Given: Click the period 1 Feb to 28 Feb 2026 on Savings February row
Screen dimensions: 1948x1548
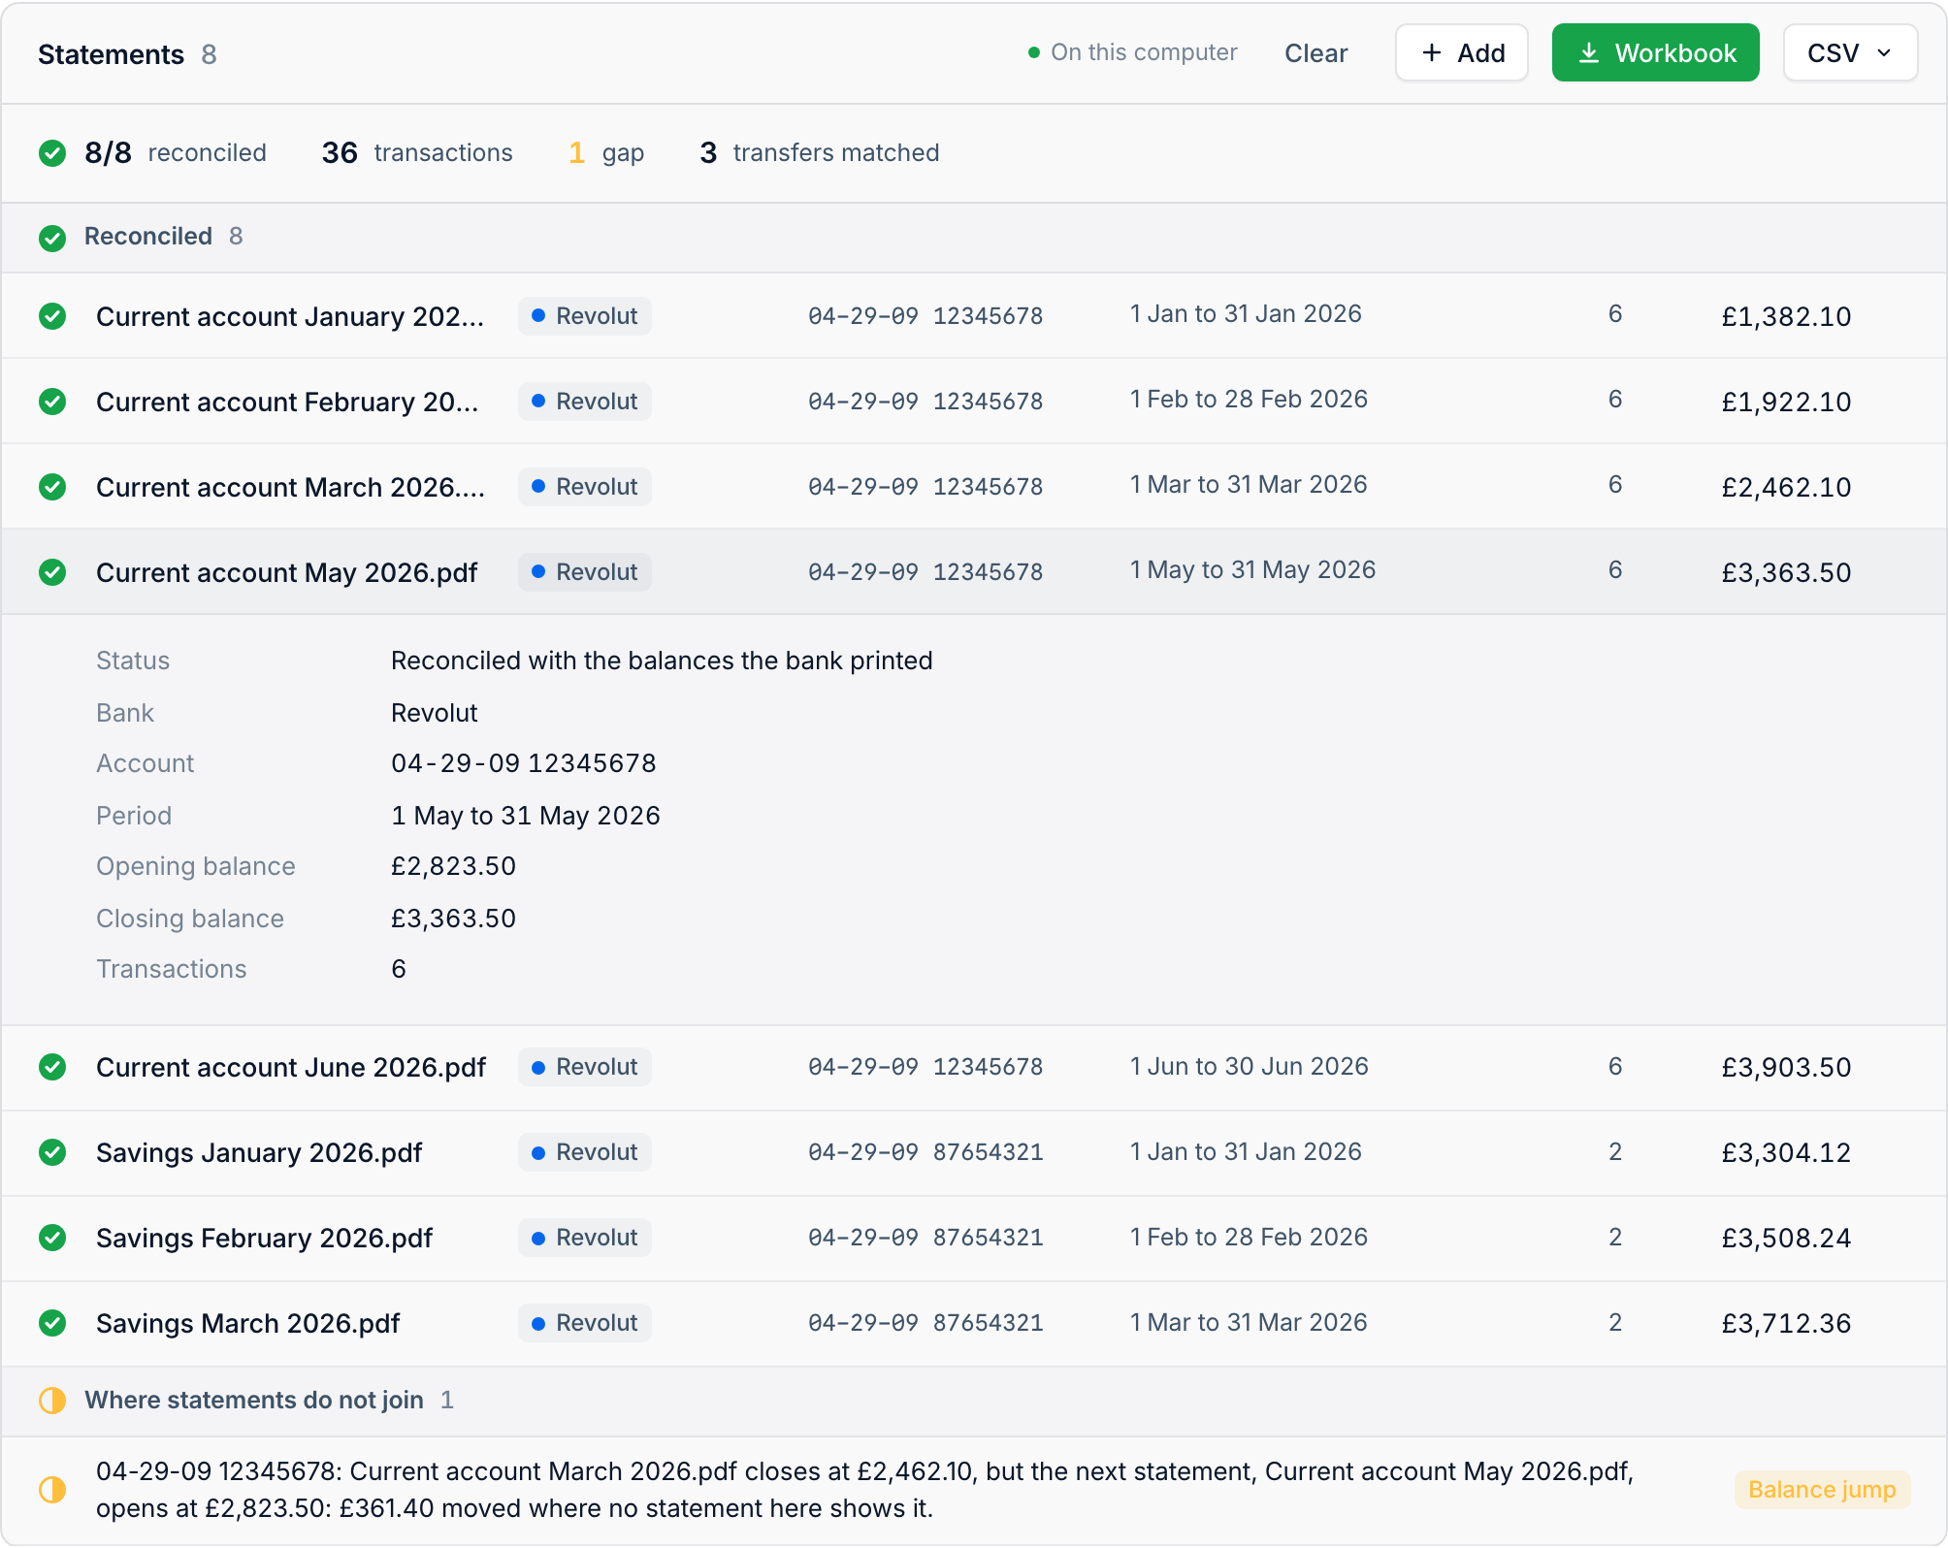Looking at the screenshot, I should [1249, 1237].
